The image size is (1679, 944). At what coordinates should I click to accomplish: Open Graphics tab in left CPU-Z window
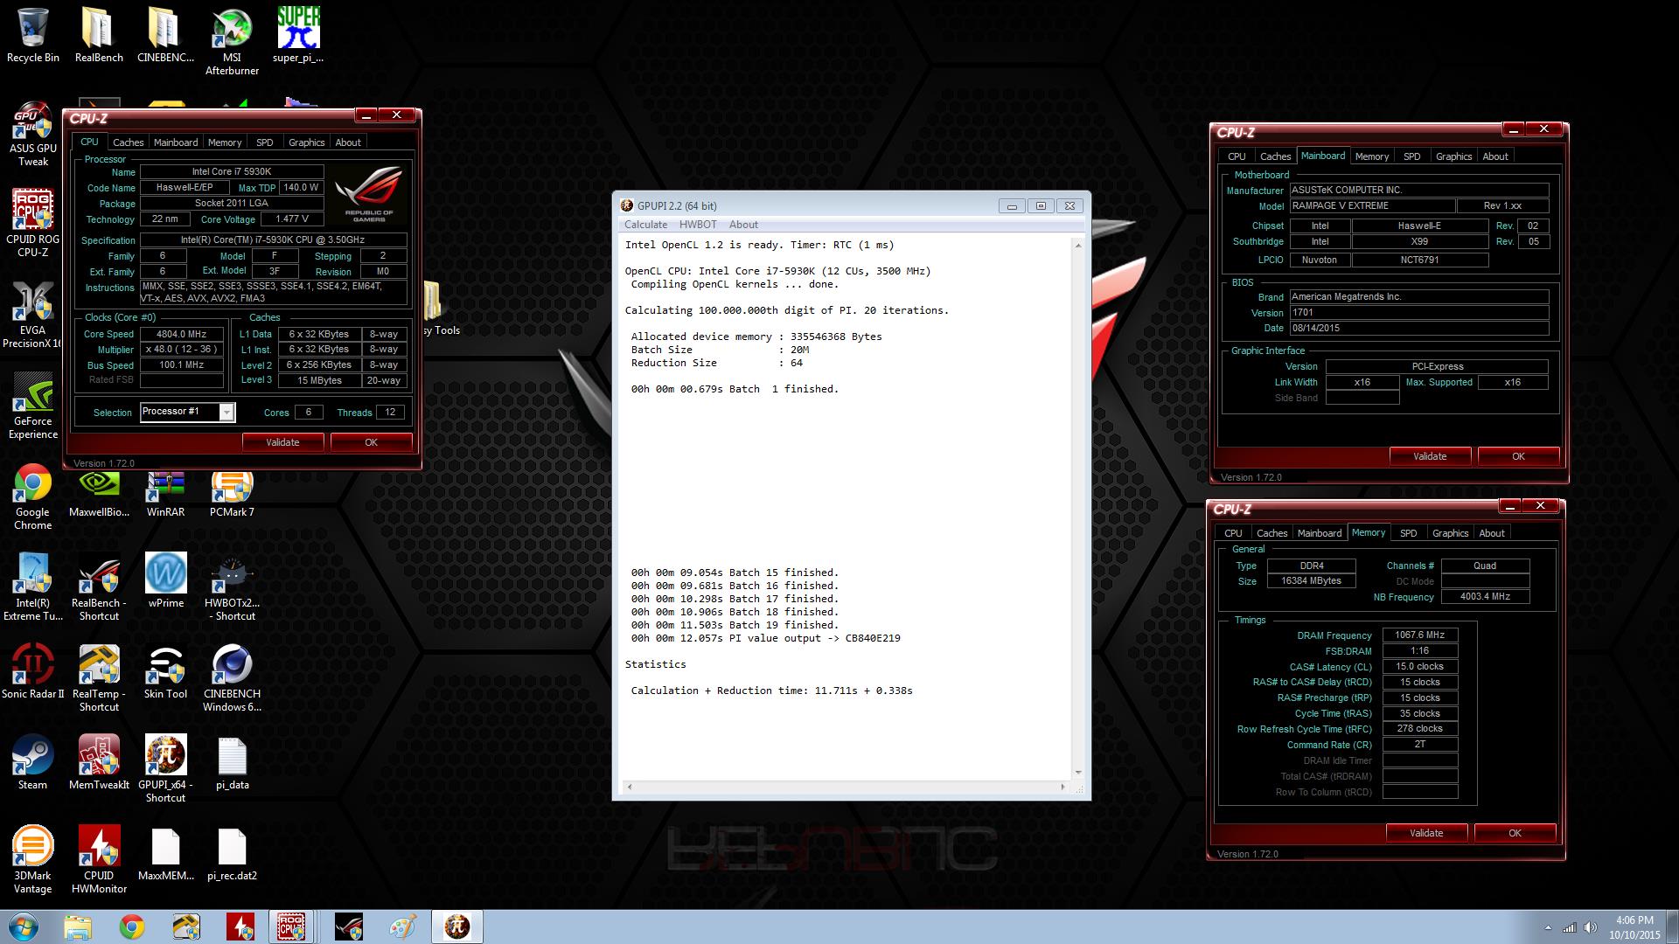pyautogui.click(x=306, y=142)
